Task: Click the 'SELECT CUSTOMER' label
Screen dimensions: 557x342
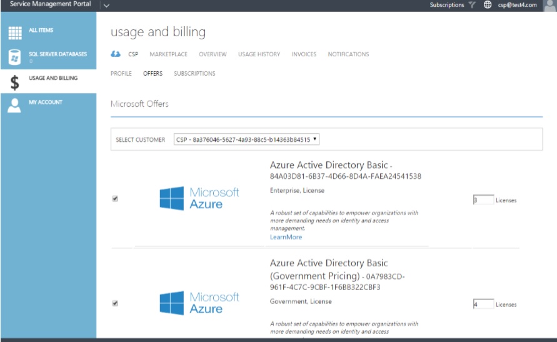Action: pyautogui.click(x=140, y=139)
